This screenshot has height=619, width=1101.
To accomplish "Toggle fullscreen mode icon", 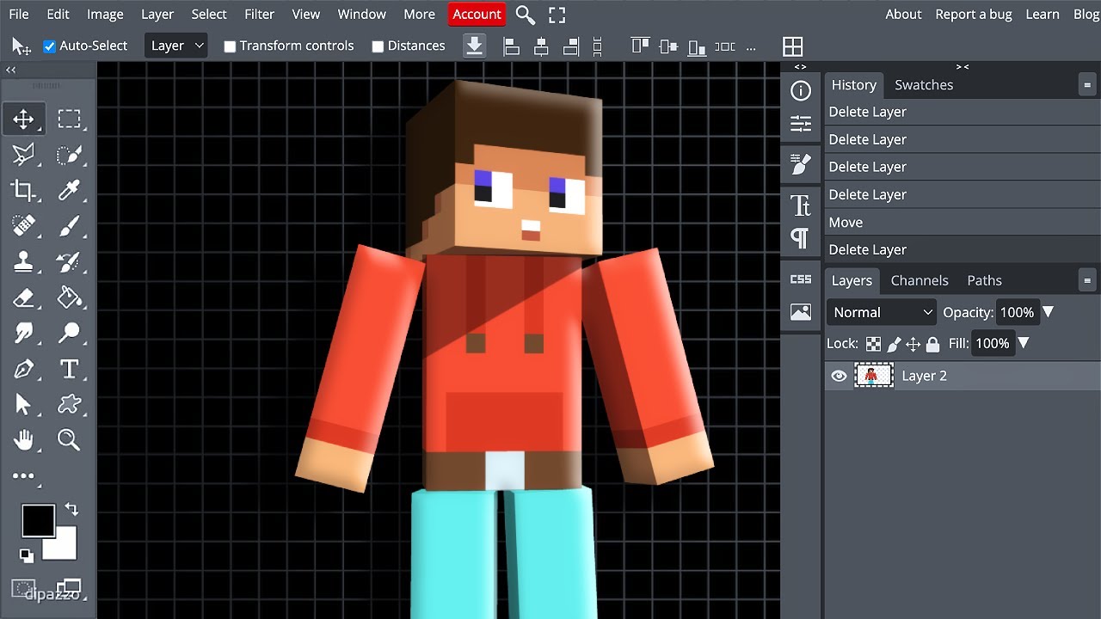I will [557, 15].
